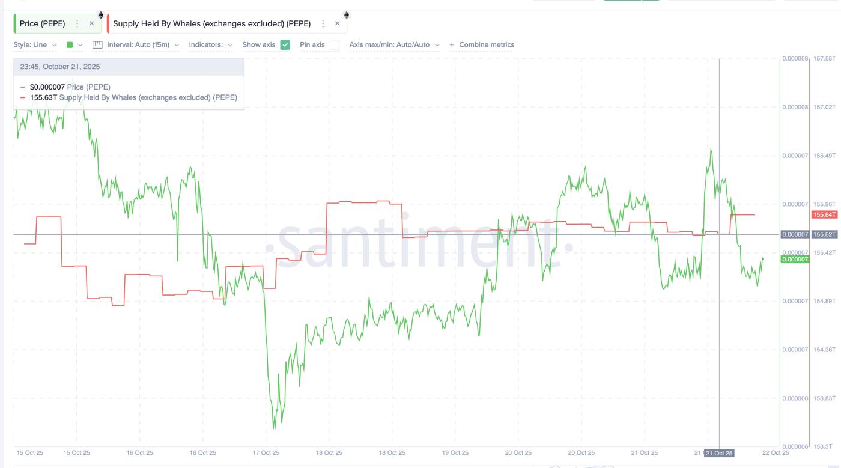Viewport: 841px width, 468px height.
Task: Click the interval ruler icon
Action: click(98, 44)
